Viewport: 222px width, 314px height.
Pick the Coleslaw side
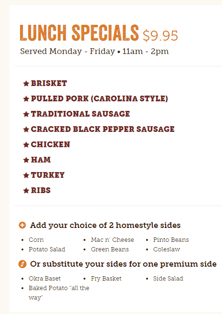click(167, 249)
